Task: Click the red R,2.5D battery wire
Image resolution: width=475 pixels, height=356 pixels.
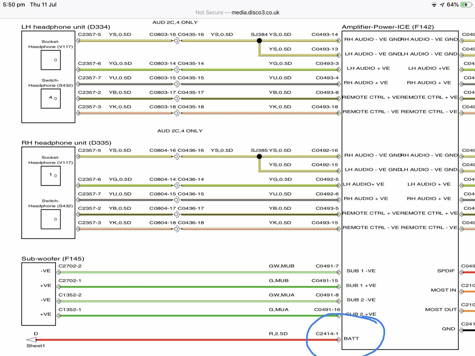Action: point(187,340)
